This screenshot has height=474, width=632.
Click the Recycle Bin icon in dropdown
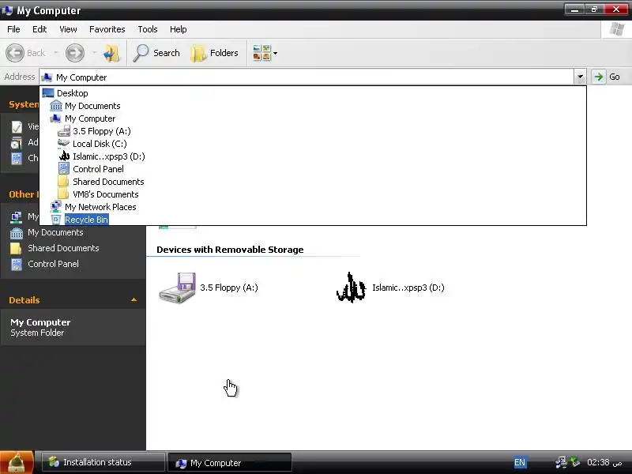(56, 220)
